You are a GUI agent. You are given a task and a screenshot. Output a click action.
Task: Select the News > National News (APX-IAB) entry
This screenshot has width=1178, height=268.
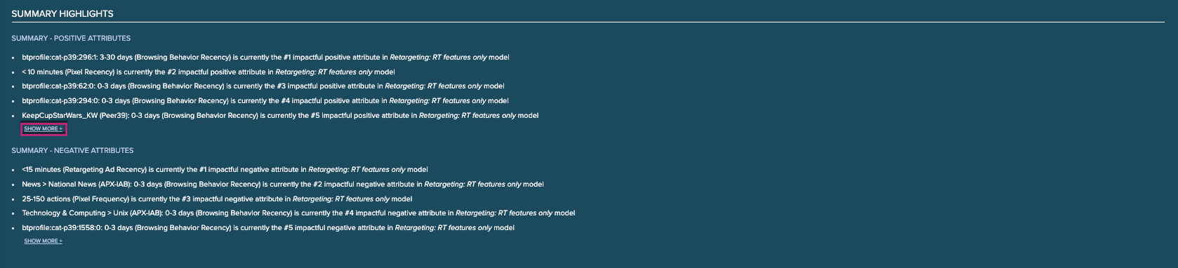point(283,185)
